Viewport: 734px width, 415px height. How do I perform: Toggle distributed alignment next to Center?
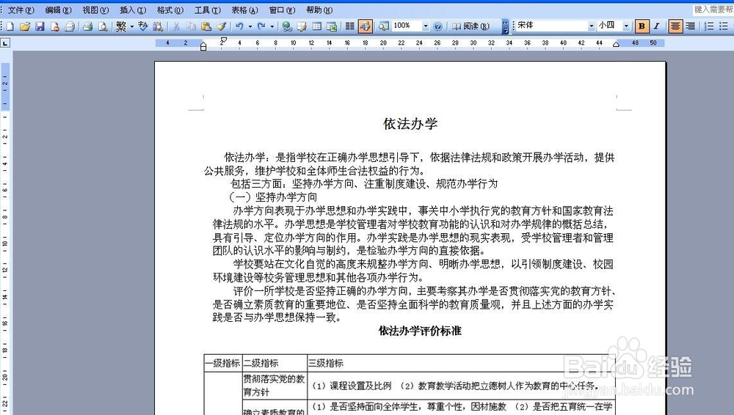[690, 26]
